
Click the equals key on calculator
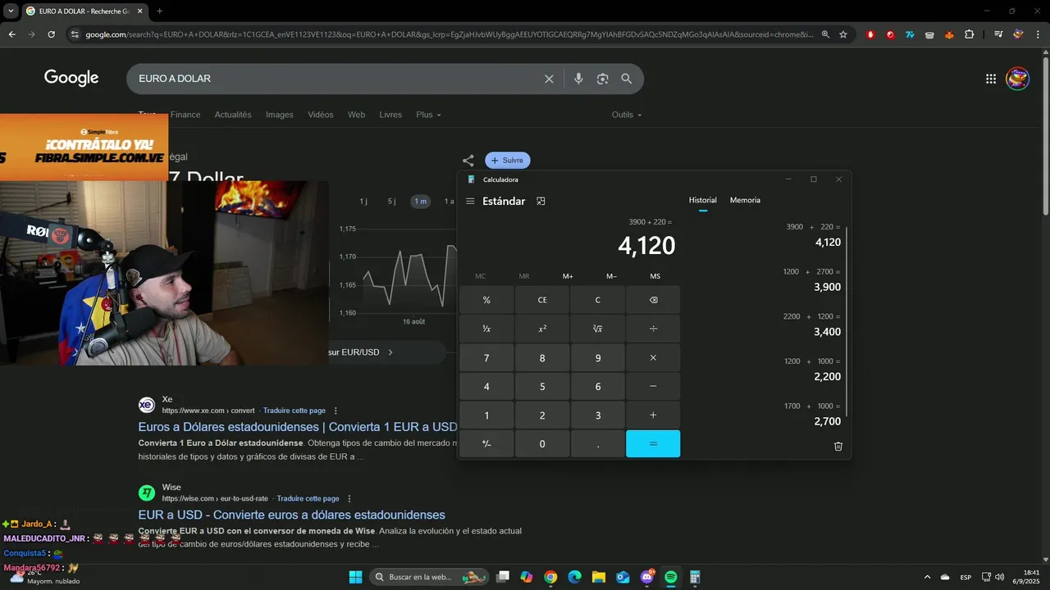pos(653,444)
